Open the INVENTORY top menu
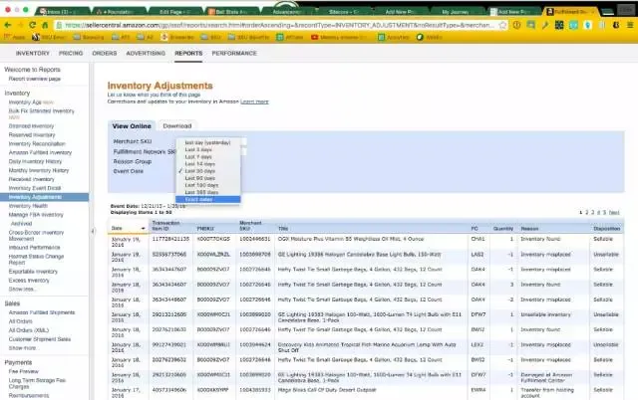 point(32,52)
